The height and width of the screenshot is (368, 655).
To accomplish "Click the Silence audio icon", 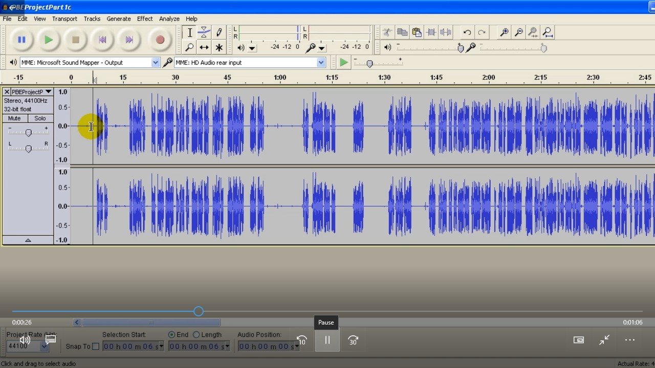I will (x=446, y=32).
